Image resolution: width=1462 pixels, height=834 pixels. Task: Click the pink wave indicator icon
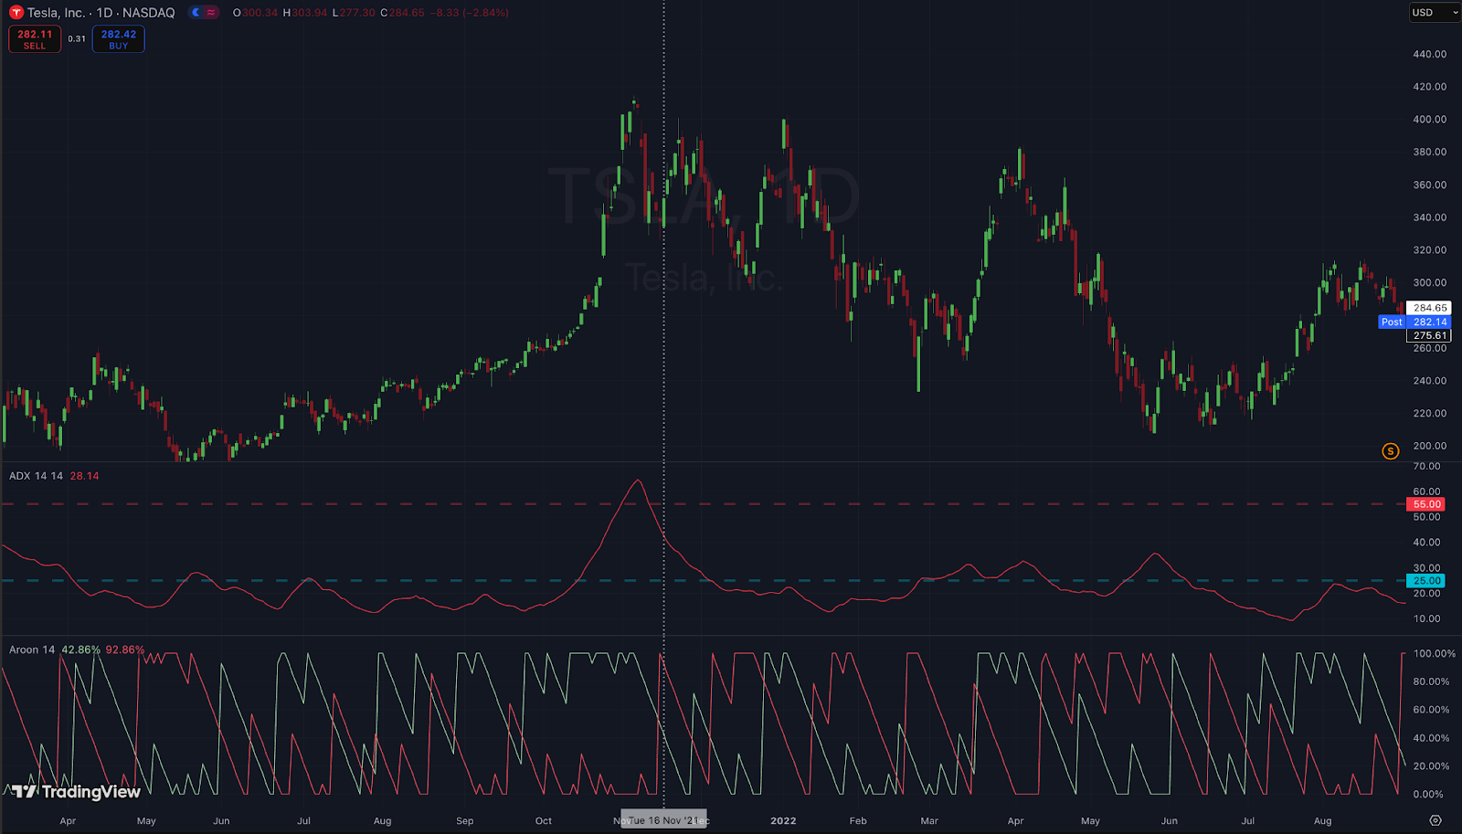[x=211, y=13]
